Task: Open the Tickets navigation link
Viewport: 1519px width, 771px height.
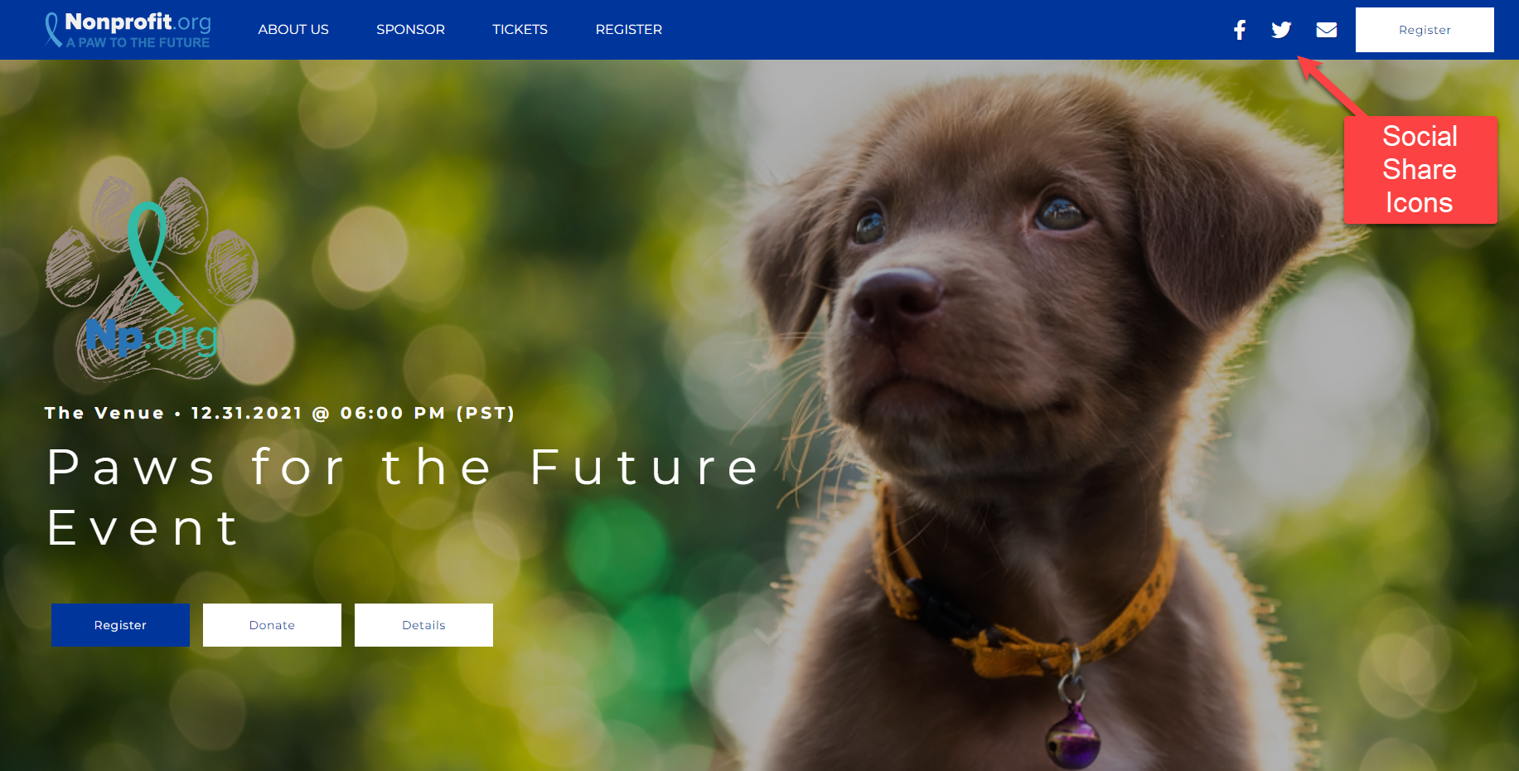Action: [520, 30]
